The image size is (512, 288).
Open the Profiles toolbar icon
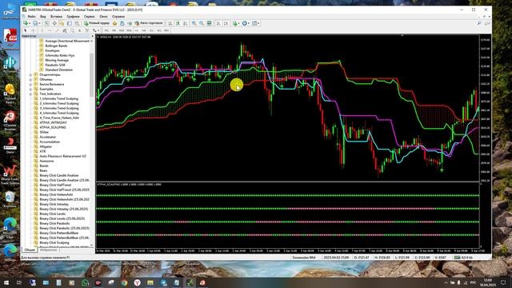pos(35,23)
